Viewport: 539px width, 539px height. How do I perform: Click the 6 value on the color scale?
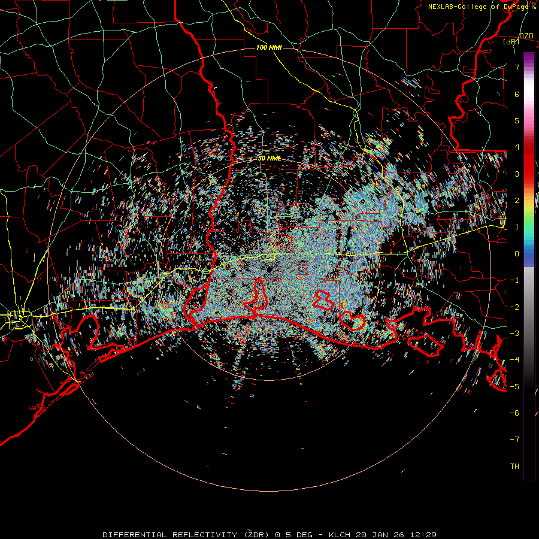pos(517,94)
